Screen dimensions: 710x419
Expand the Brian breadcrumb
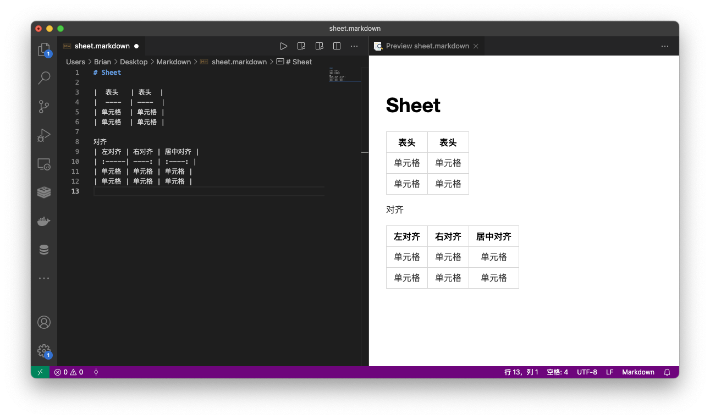[102, 62]
